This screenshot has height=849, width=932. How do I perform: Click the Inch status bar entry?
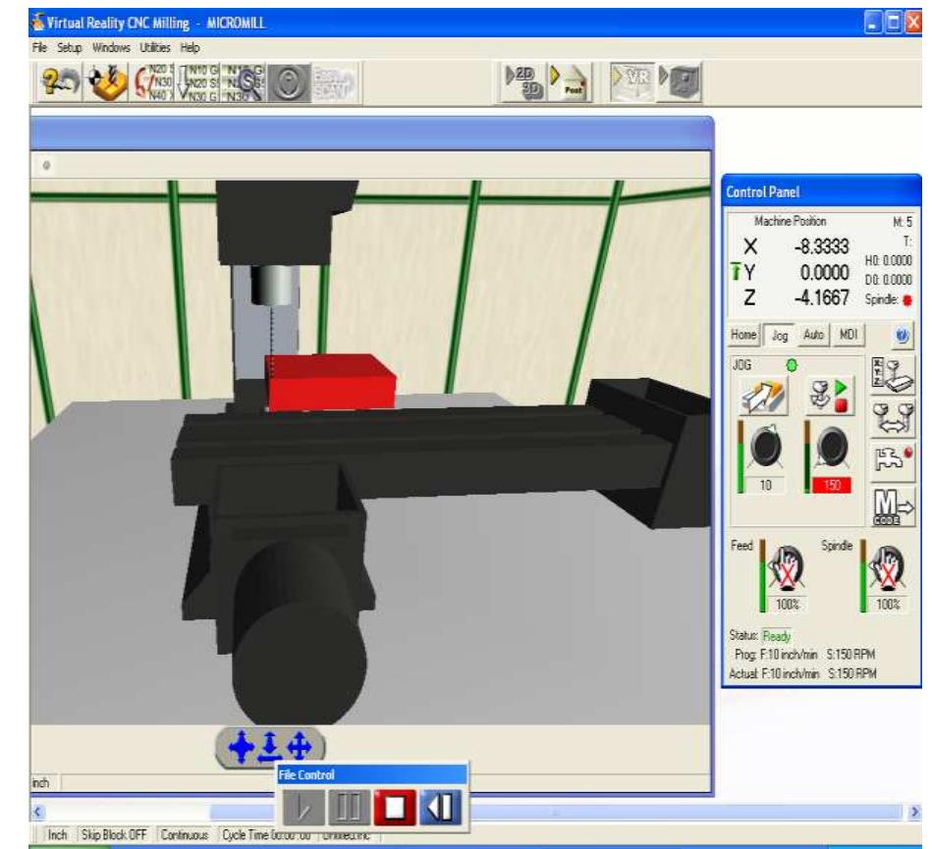[57, 835]
